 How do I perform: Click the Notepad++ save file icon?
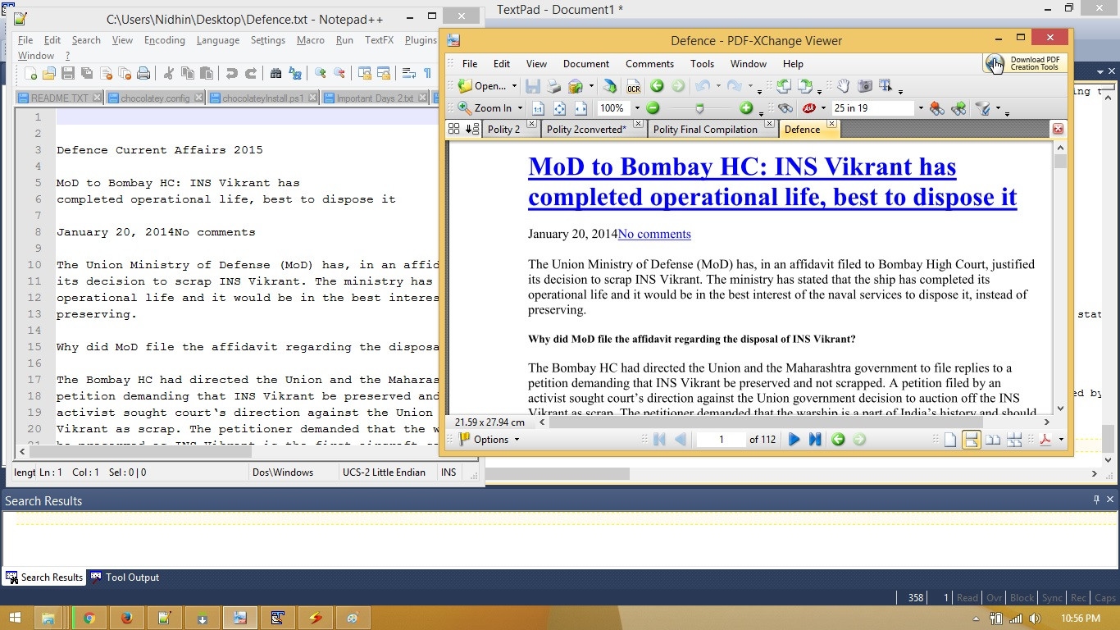tap(68, 73)
